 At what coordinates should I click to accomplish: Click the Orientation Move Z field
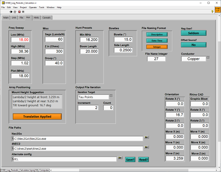click(175, 158)
